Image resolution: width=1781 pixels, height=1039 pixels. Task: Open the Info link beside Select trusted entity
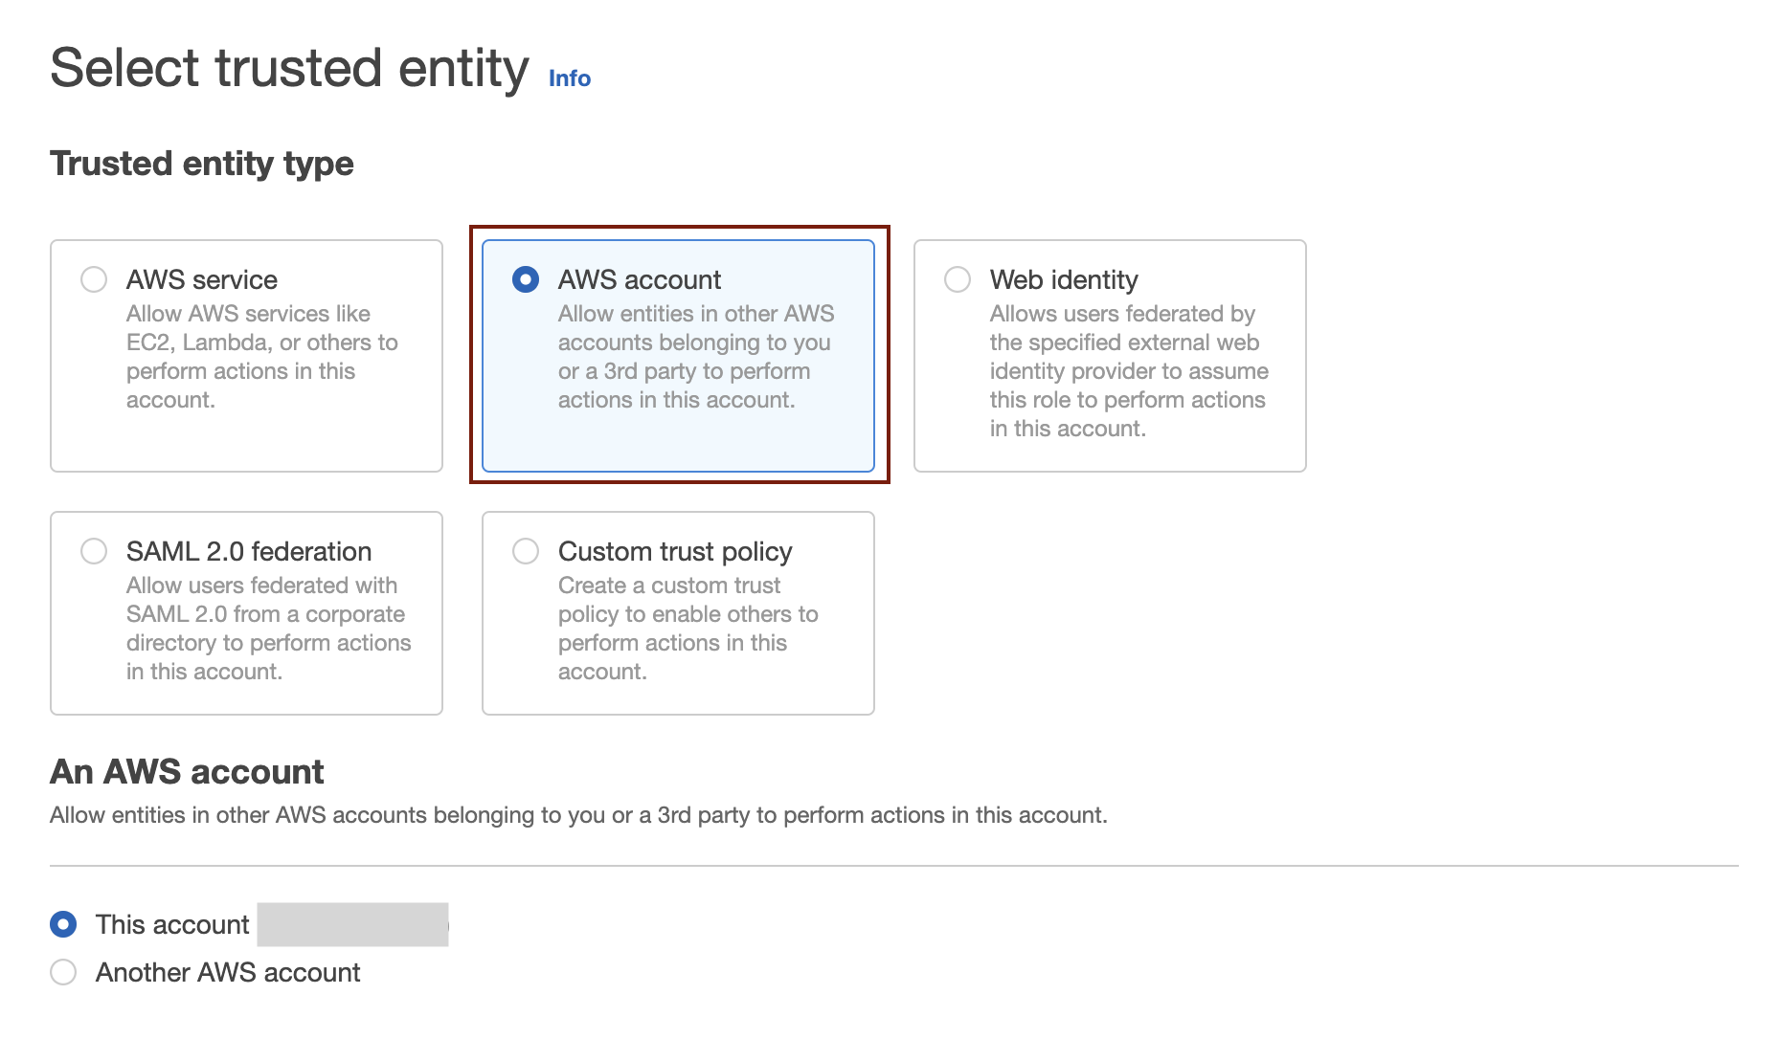[x=569, y=78]
